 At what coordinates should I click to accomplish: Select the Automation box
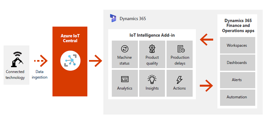[237, 97]
